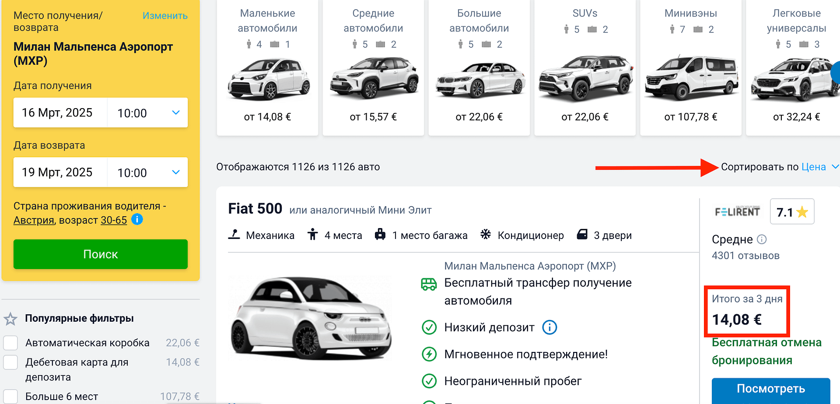Enable the Автоматическая коробка filter

[x=10, y=343]
